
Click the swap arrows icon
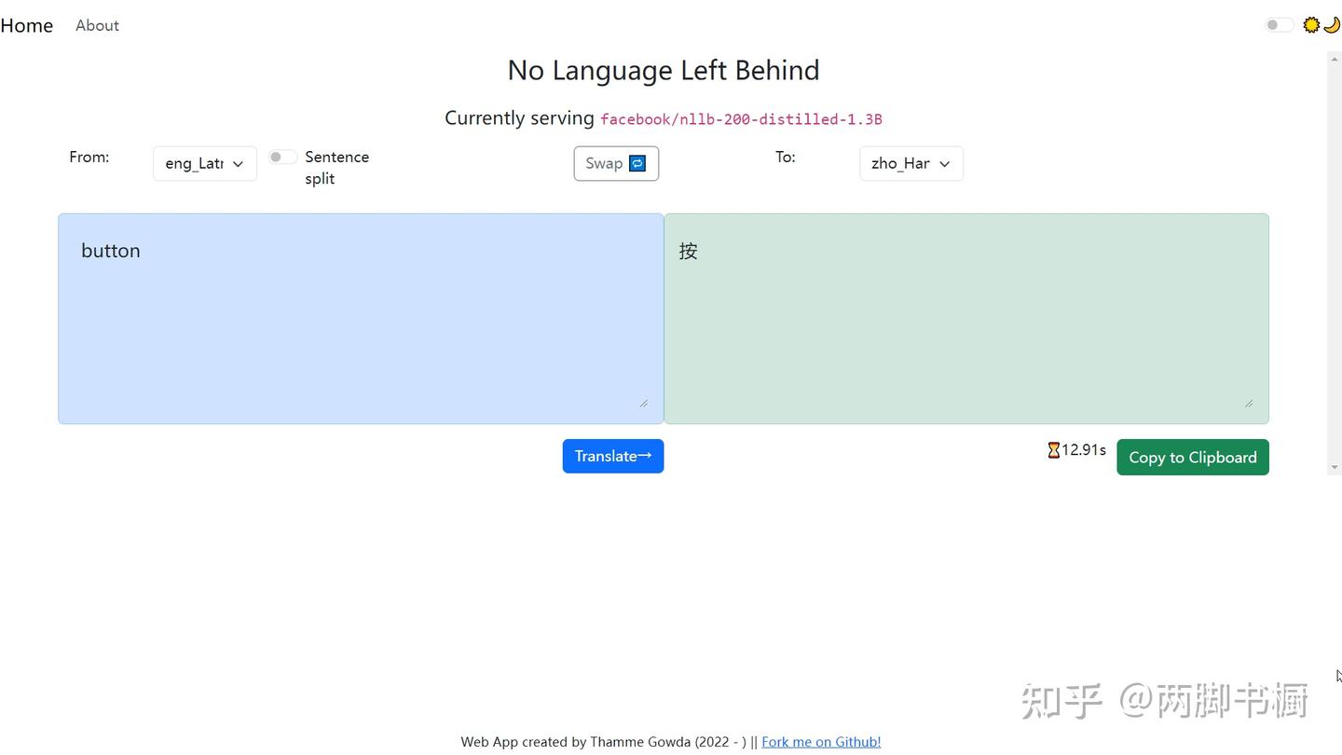[637, 163]
